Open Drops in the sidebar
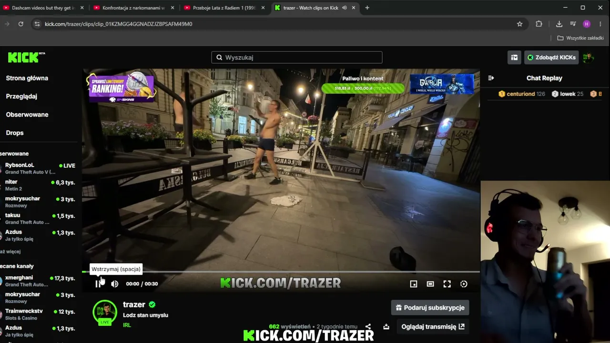Image resolution: width=610 pixels, height=343 pixels. [x=15, y=132]
